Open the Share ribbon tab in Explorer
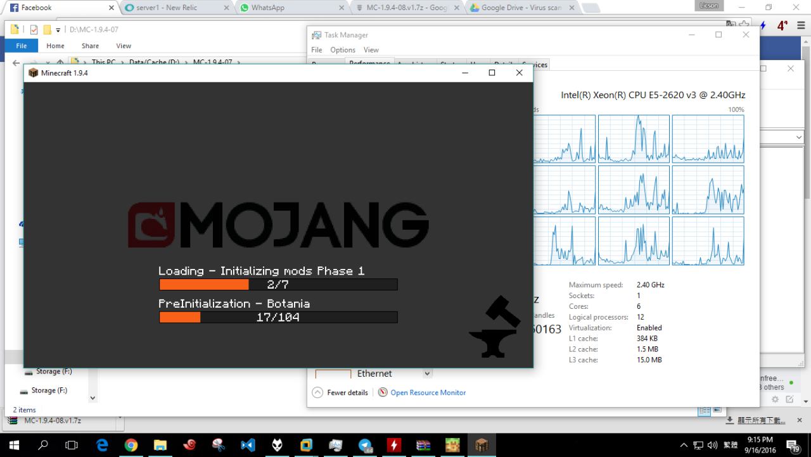811x457 pixels. click(90, 46)
